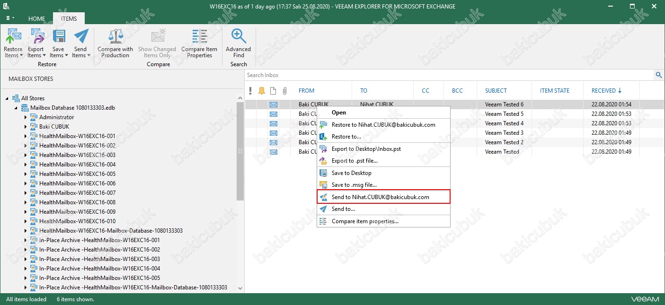Screen dimensions: 665x305
Task: Click Compare Item Properties icon
Action: point(199,36)
